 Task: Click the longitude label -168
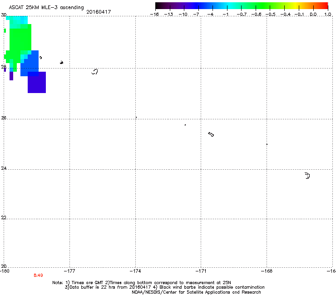coord(267,271)
